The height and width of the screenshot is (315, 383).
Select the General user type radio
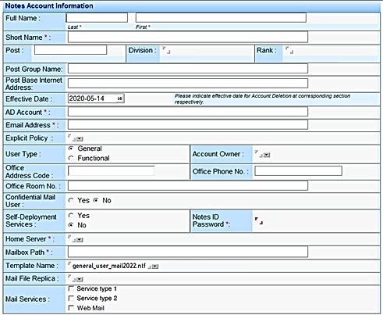coord(71,149)
